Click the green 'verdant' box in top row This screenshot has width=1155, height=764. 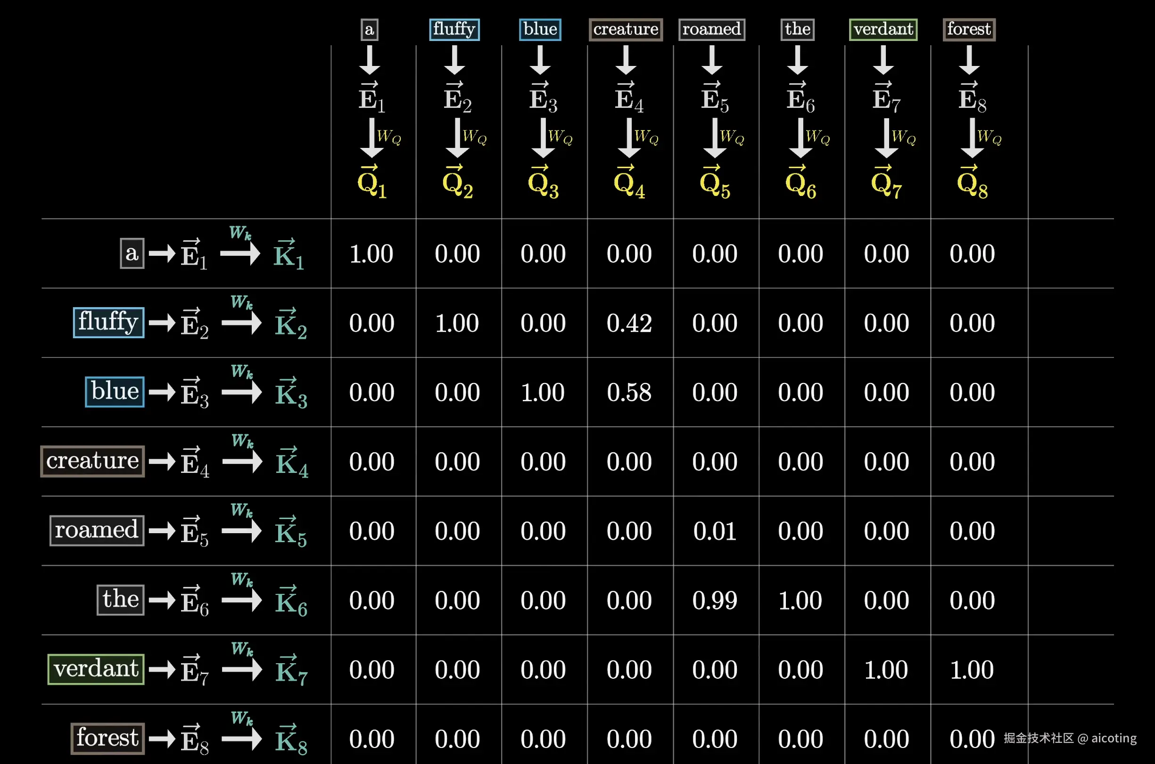click(x=883, y=29)
